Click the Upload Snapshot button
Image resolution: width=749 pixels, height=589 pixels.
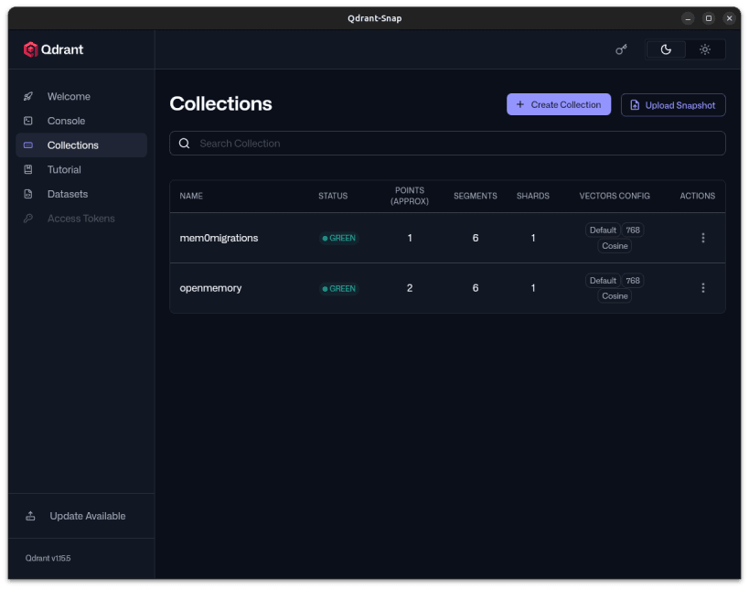[673, 105]
